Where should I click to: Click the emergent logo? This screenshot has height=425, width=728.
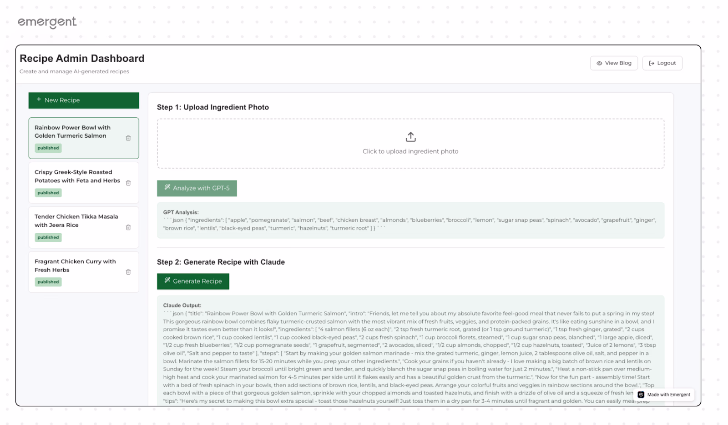pyautogui.click(x=47, y=22)
